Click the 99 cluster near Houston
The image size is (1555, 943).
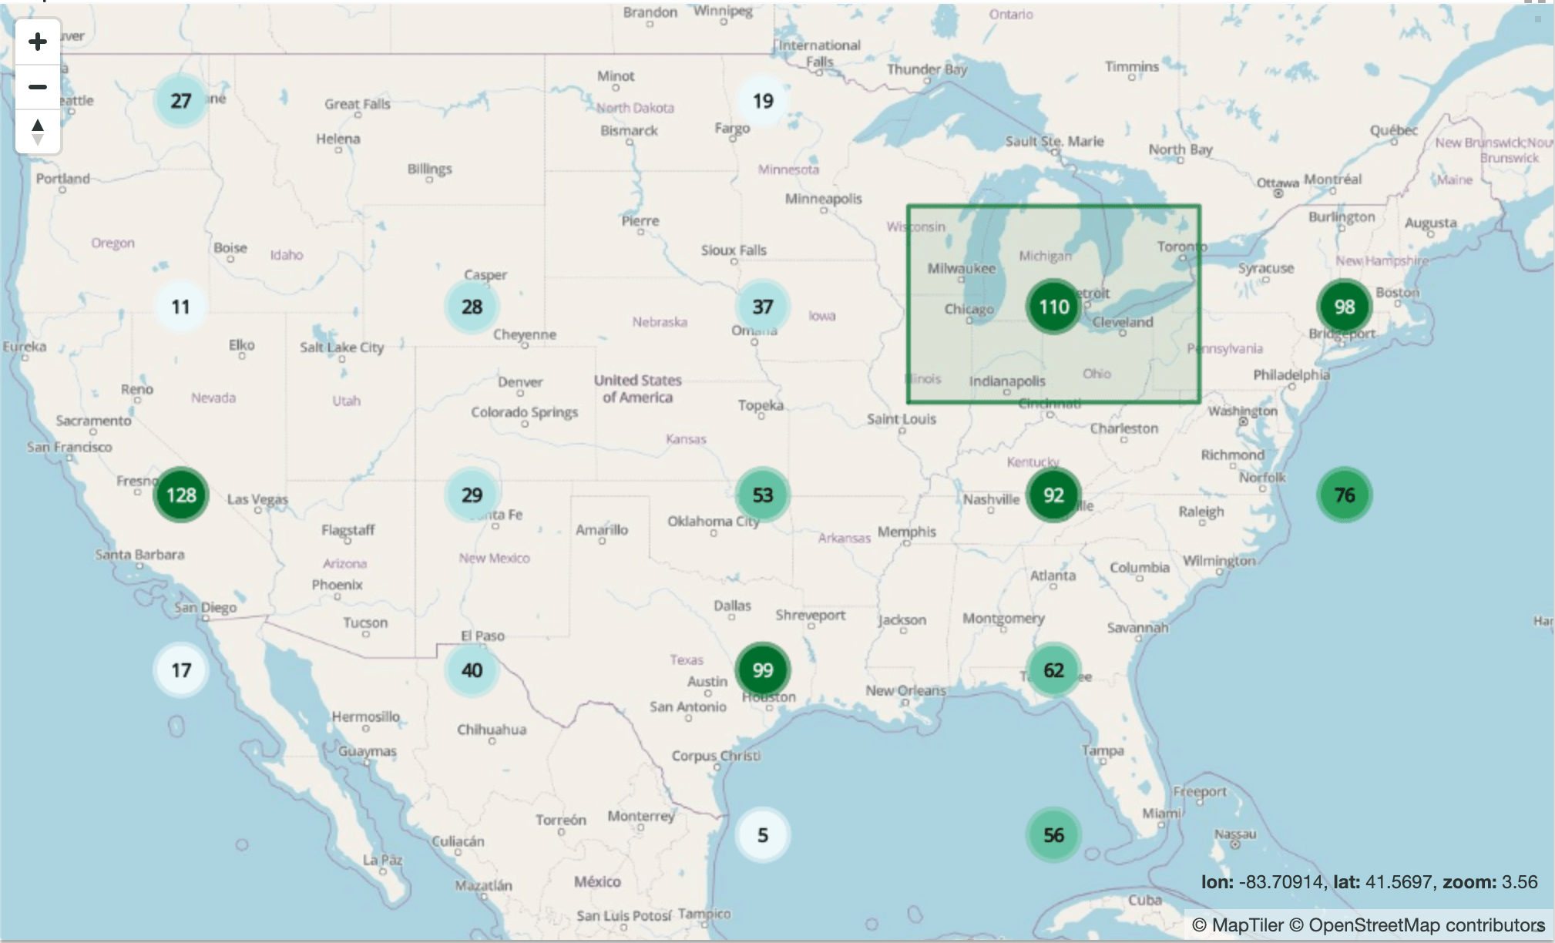tap(763, 670)
